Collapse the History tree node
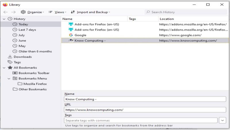Image resolution: width=230 pixels, height=130 pixels. tap(4, 19)
